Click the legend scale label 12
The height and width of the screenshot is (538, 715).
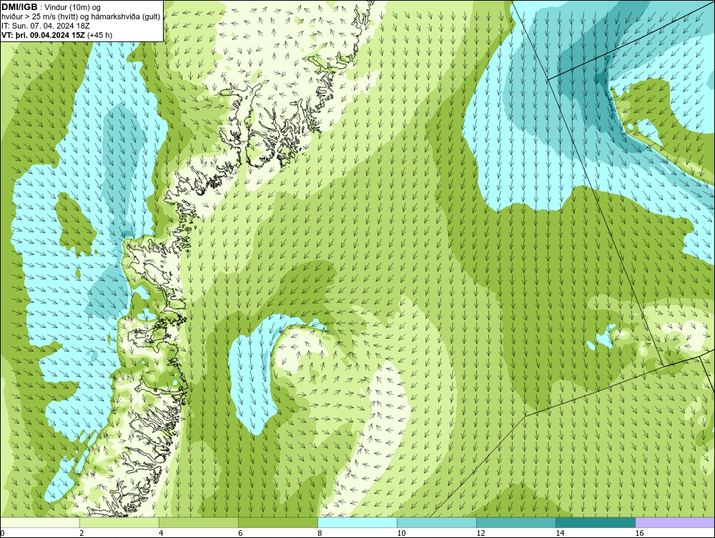click(480, 533)
